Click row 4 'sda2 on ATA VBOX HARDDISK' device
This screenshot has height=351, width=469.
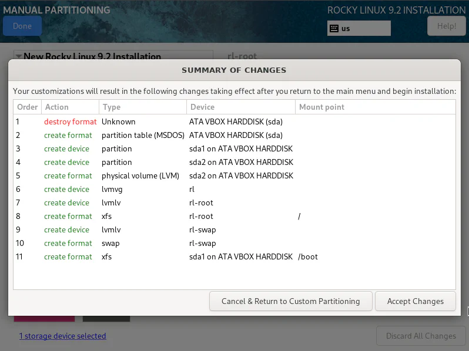click(x=241, y=162)
